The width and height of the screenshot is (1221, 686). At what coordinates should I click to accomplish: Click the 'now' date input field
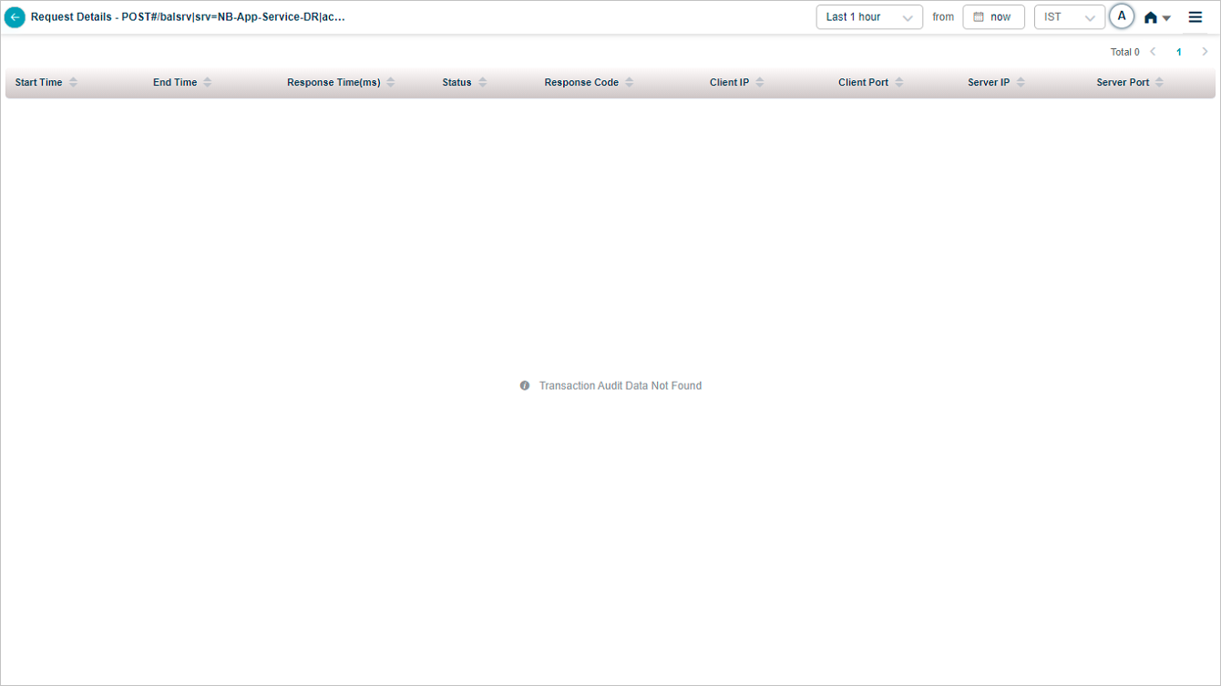pyautogui.click(x=1000, y=17)
